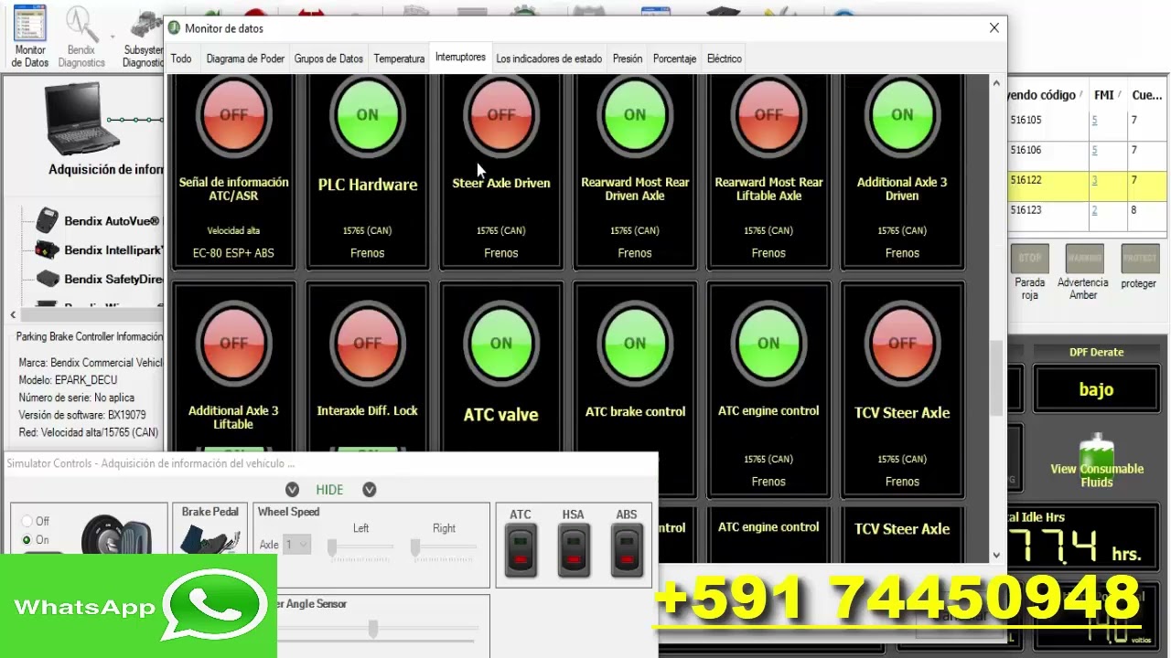The image size is (1171, 658).
Task: Click the PLC Hardware ON indicator lamp
Action: point(367,114)
